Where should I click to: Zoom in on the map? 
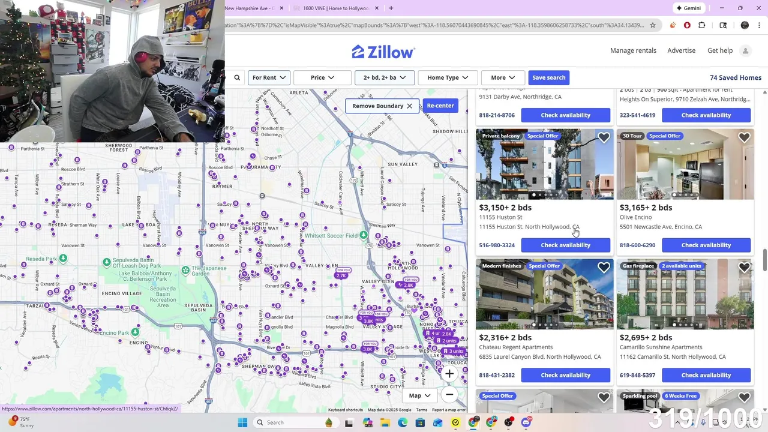click(x=449, y=374)
